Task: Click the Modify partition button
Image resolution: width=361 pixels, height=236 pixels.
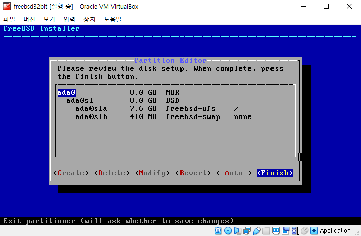Action: (x=153, y=173)
